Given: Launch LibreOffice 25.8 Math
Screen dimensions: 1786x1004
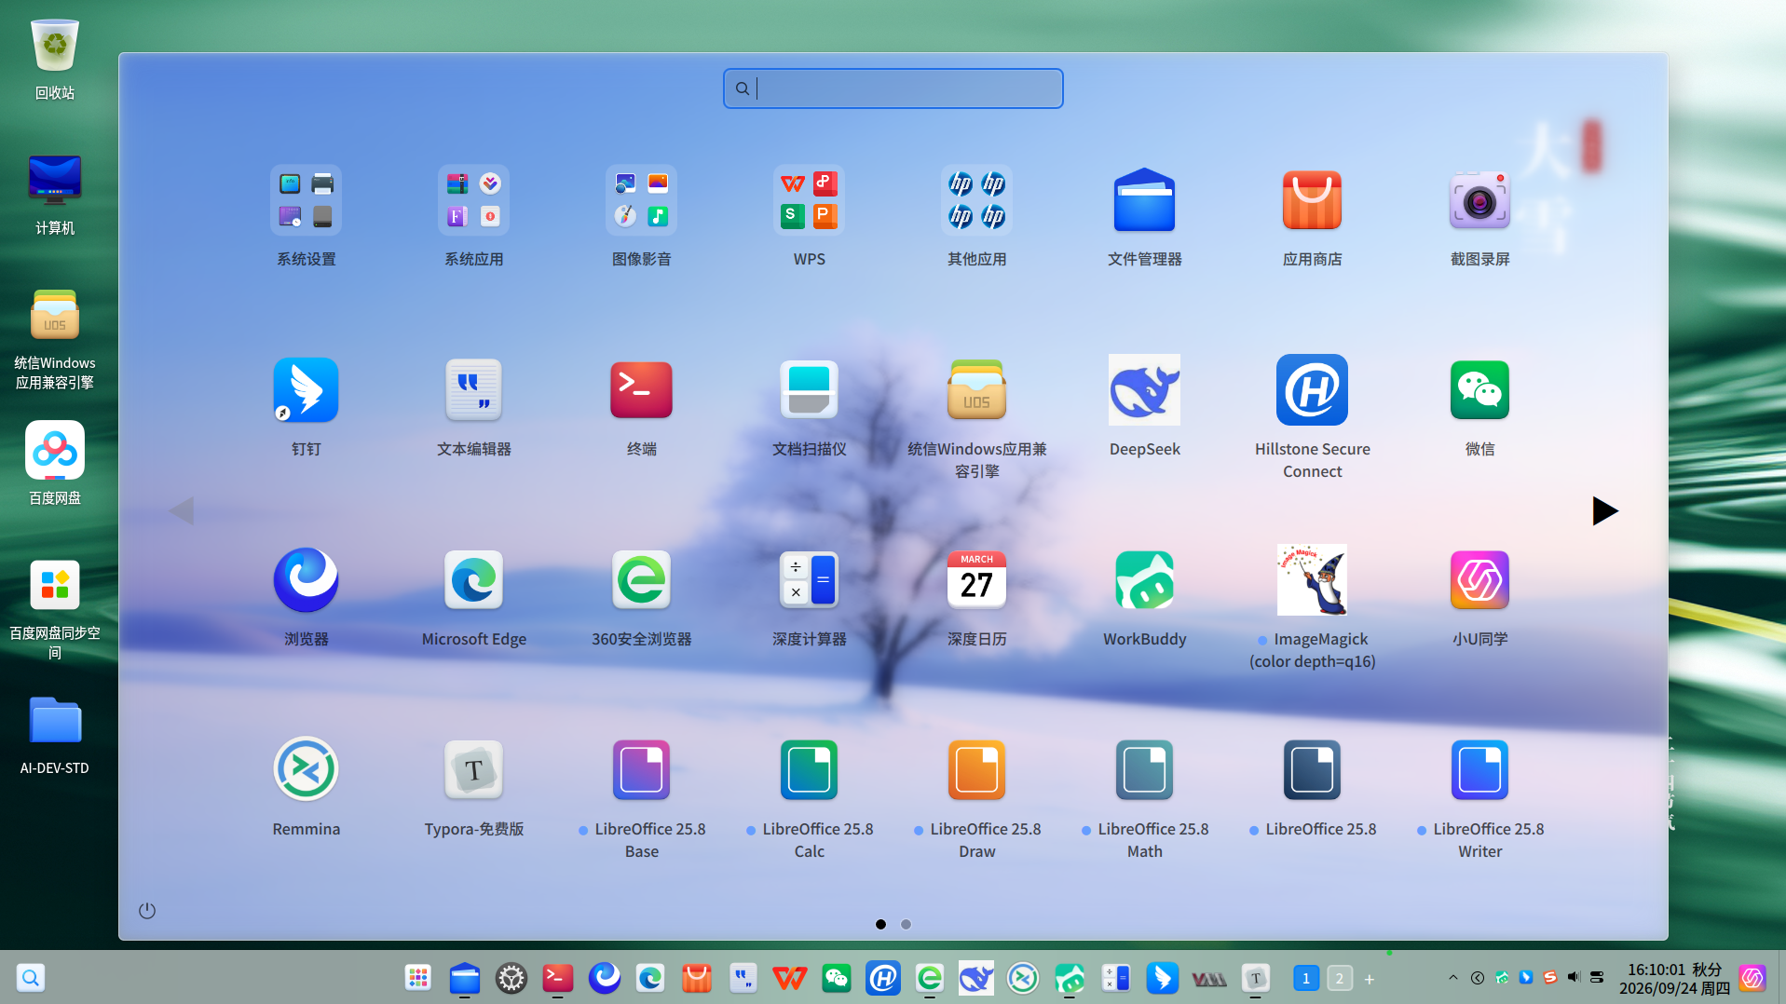Looking at the screenshot, I should coord(1144,770).
